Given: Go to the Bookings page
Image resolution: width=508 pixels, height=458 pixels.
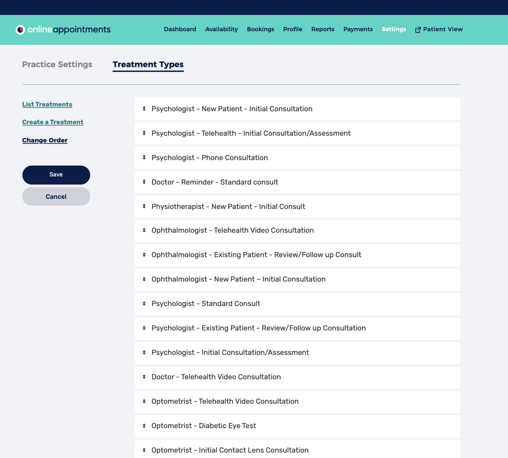Looking at the screenshot, I should 260,29.
